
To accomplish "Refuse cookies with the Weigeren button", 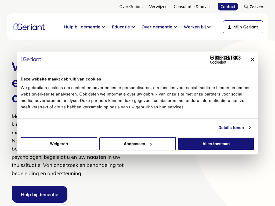I will 59,144.
